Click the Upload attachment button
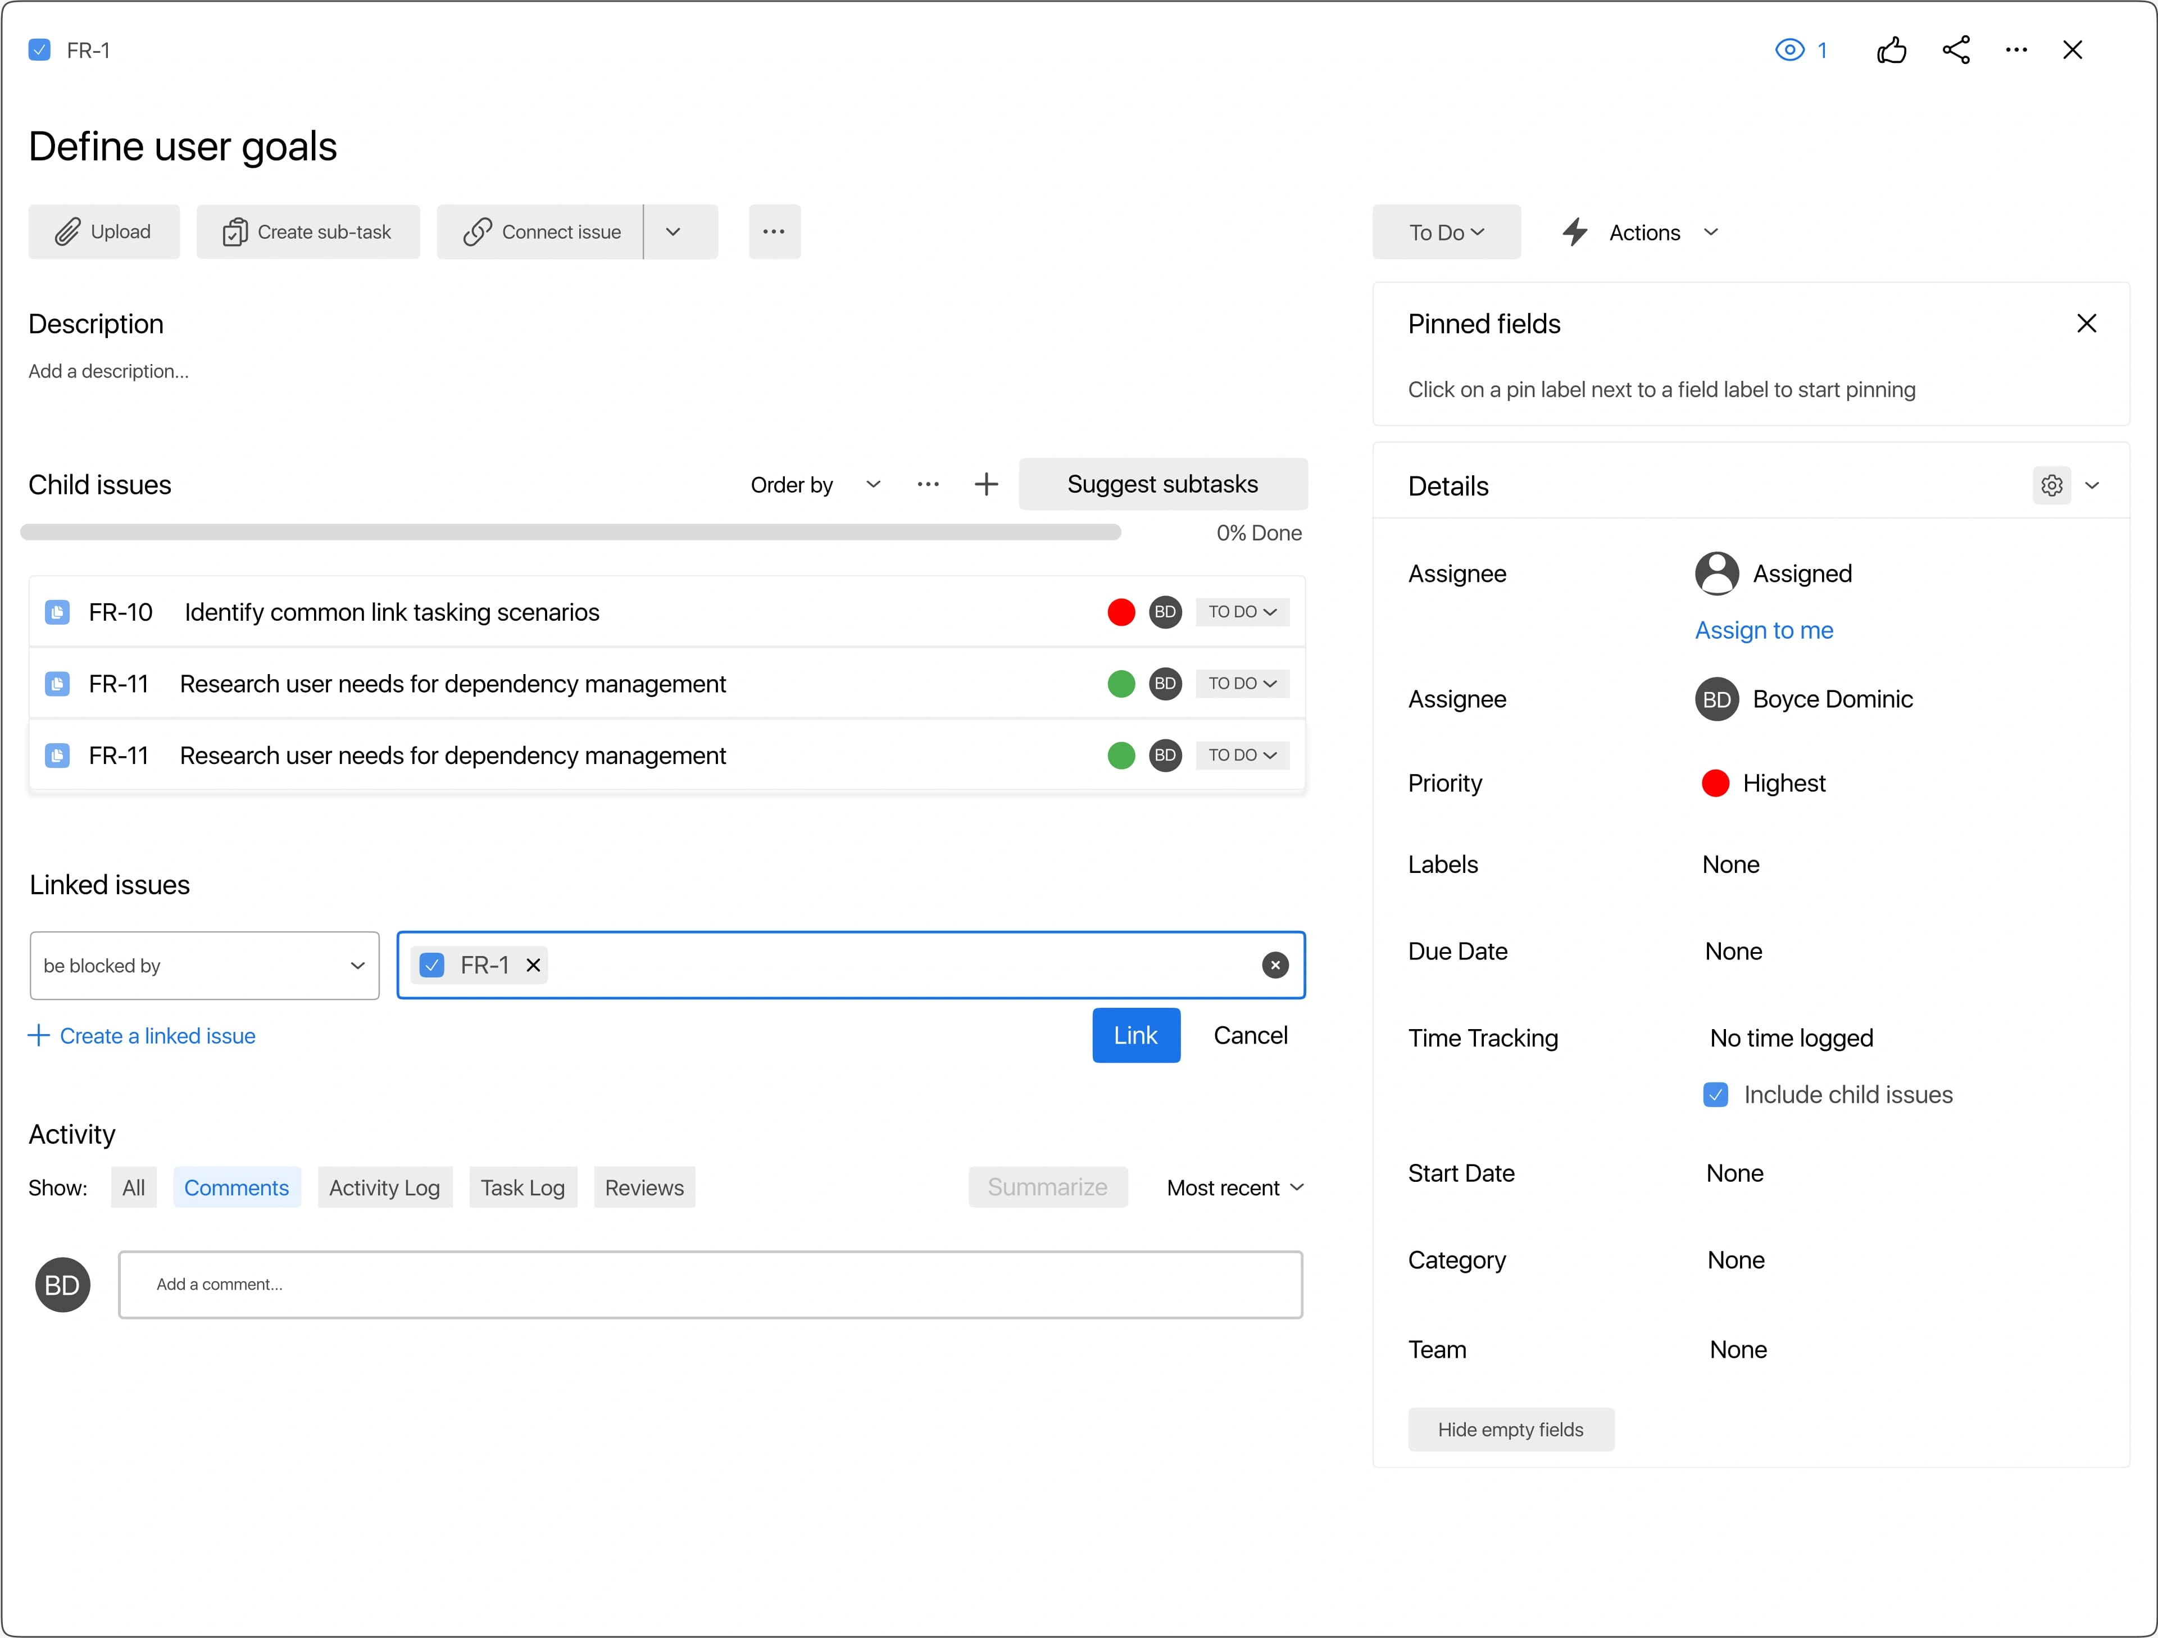The height and width of the screenshot is (1638, 2158). (x=103, y=232)
